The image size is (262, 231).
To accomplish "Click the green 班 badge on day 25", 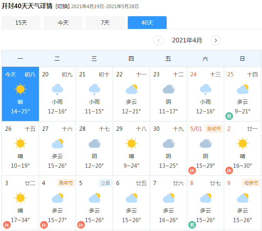I will click(x=229, y=116).
